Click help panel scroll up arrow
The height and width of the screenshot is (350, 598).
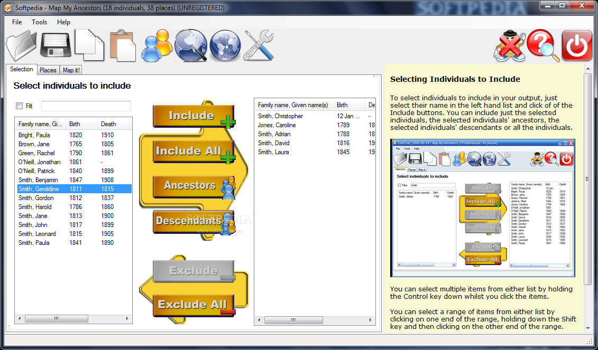[588, 69]
